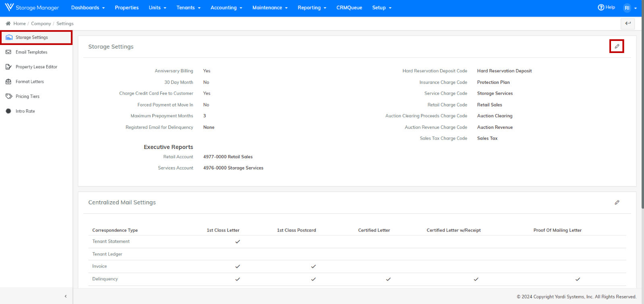
Task: Click the 4976-0000 Storage Services account value
Action: click(x=233, y=168)
